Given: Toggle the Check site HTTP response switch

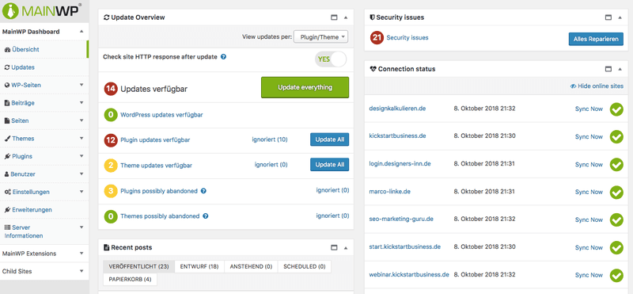Looking at the screenshot, I should (x=331, y=59).
